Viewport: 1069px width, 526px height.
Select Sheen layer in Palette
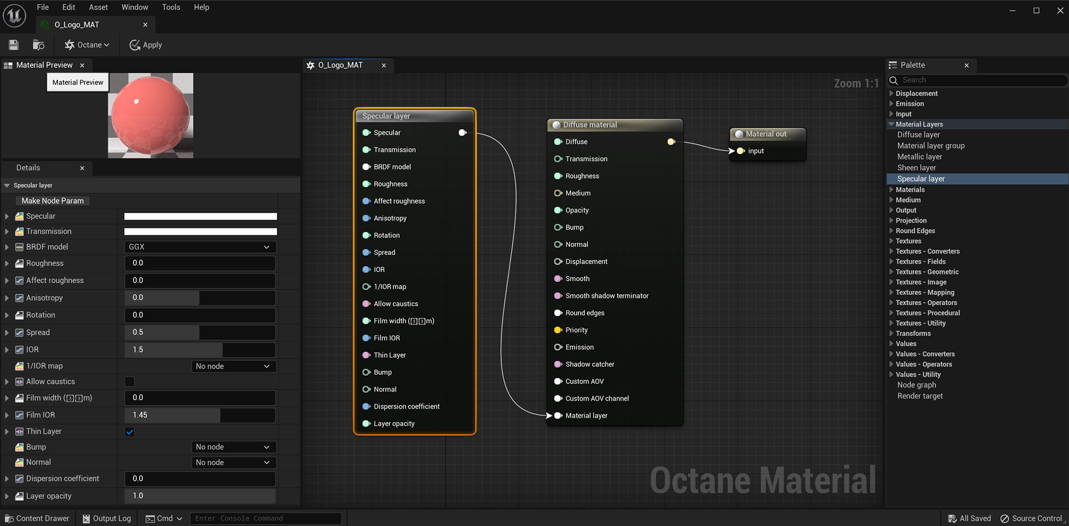click(x=917, y=168)
